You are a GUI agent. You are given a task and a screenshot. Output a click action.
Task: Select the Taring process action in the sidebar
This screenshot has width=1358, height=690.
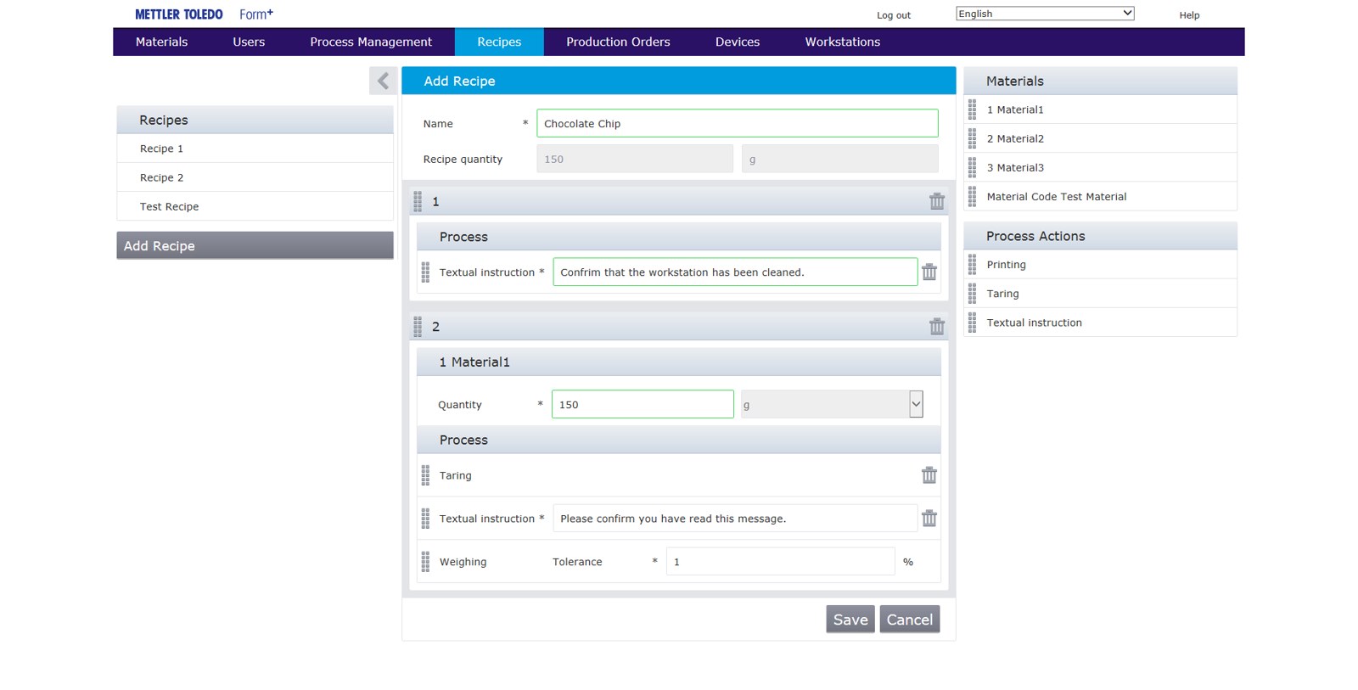point(1101,294)
